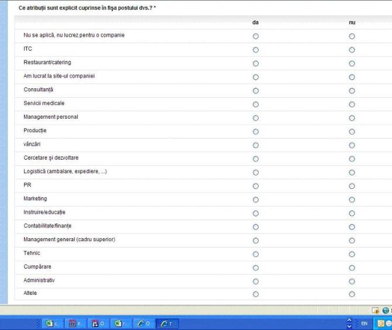Viewport: 392px width, 330px height.
Task: Choose 'da' for Logistică (ambalare, expediere)
Action: (256, 173)
